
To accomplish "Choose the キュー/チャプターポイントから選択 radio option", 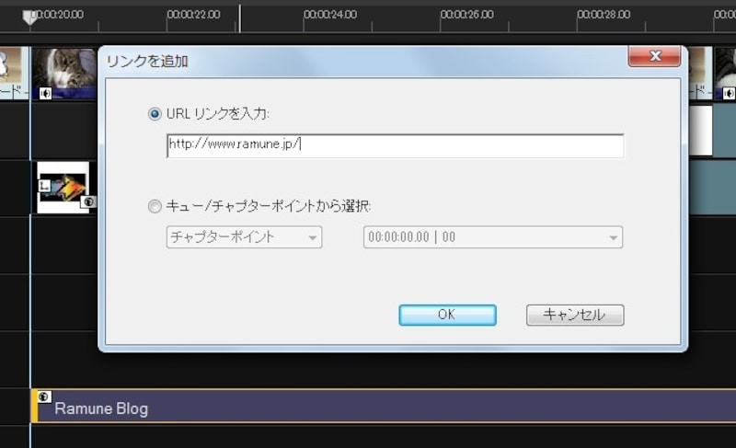I will pyautogui.click(x=155, y=207).
